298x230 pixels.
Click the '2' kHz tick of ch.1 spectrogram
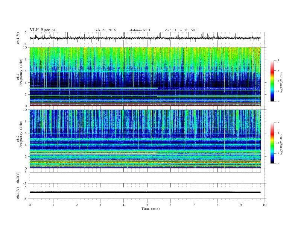[26, 94]
